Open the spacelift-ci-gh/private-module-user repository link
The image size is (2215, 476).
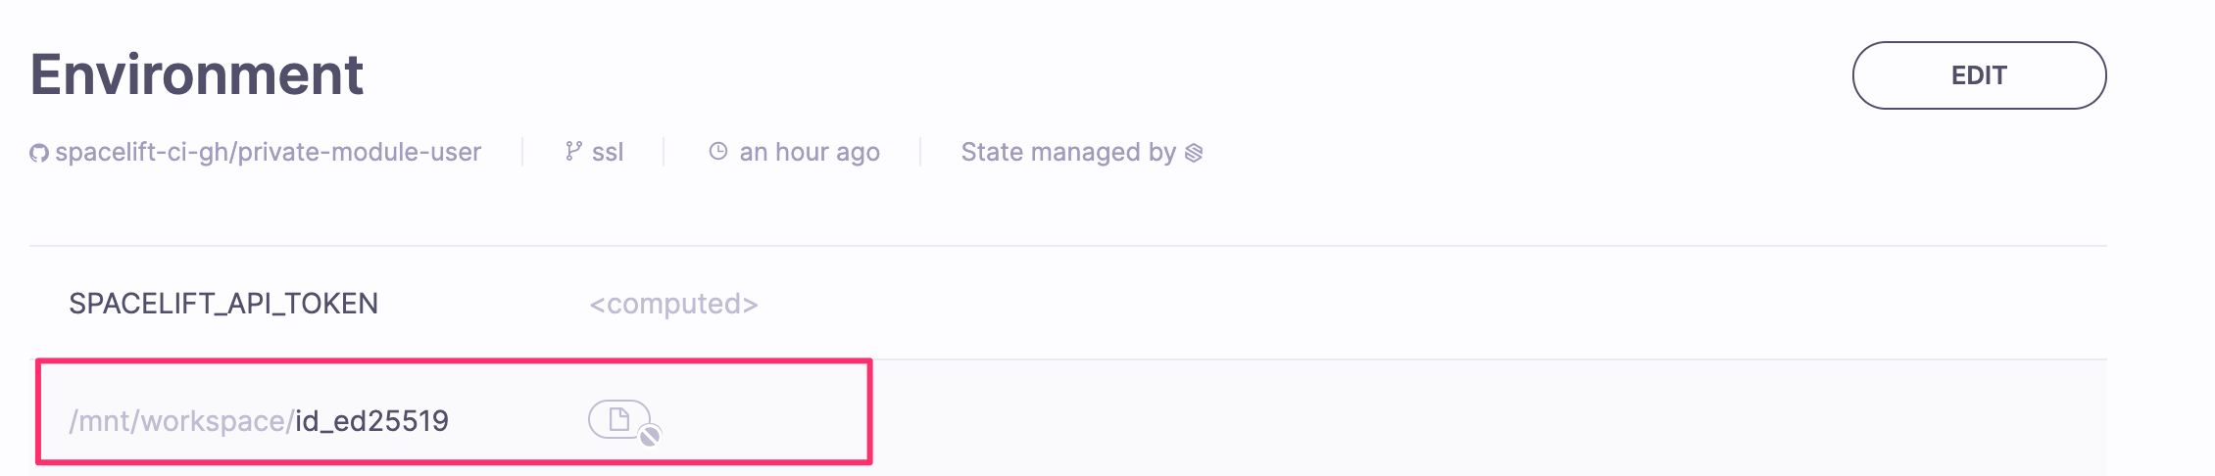(268, 152)
